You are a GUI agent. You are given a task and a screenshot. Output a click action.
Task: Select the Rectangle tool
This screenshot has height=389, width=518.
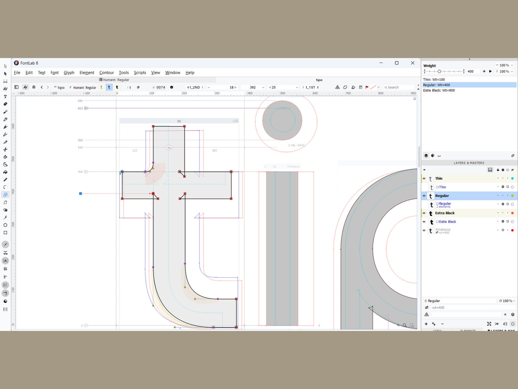click(x=5, y=233)
